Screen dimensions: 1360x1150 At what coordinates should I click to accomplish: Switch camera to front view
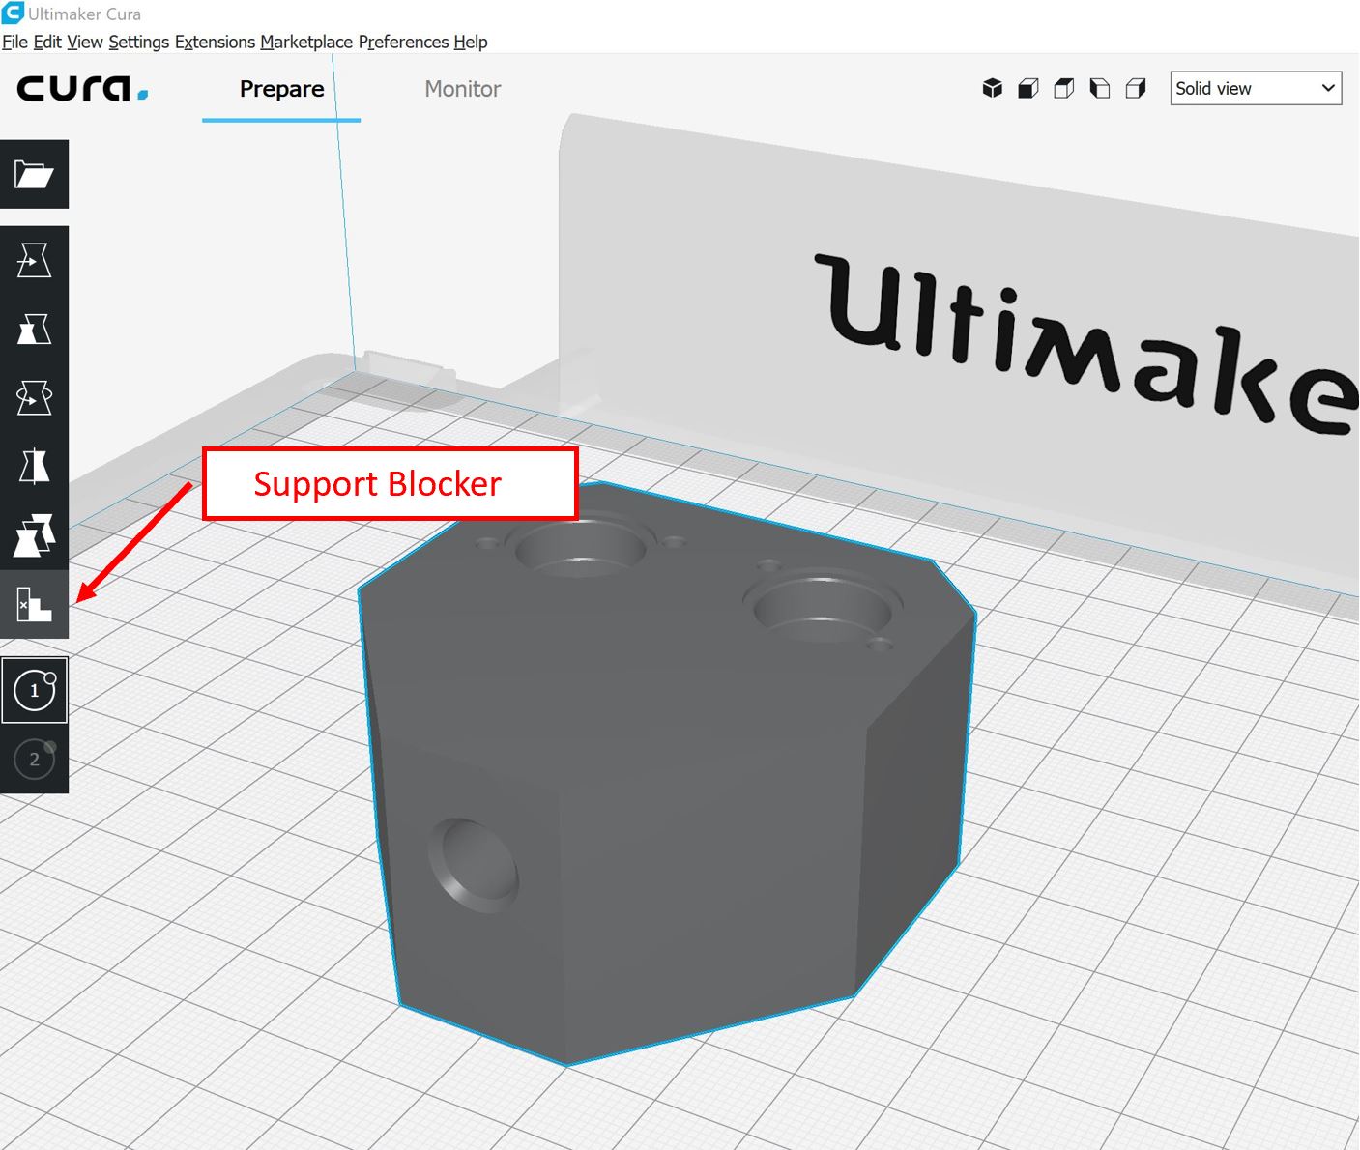point(1027,89)
